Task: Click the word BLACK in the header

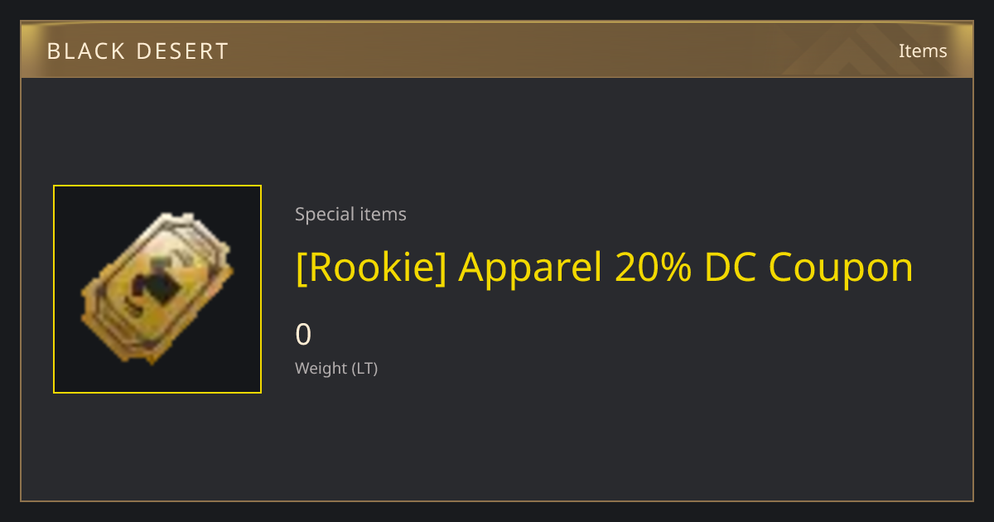Action: 89,51
